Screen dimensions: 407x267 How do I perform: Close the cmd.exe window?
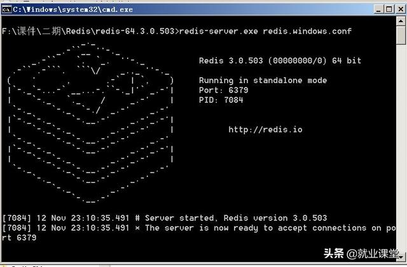pyautogui.click(x=401, y=10)
